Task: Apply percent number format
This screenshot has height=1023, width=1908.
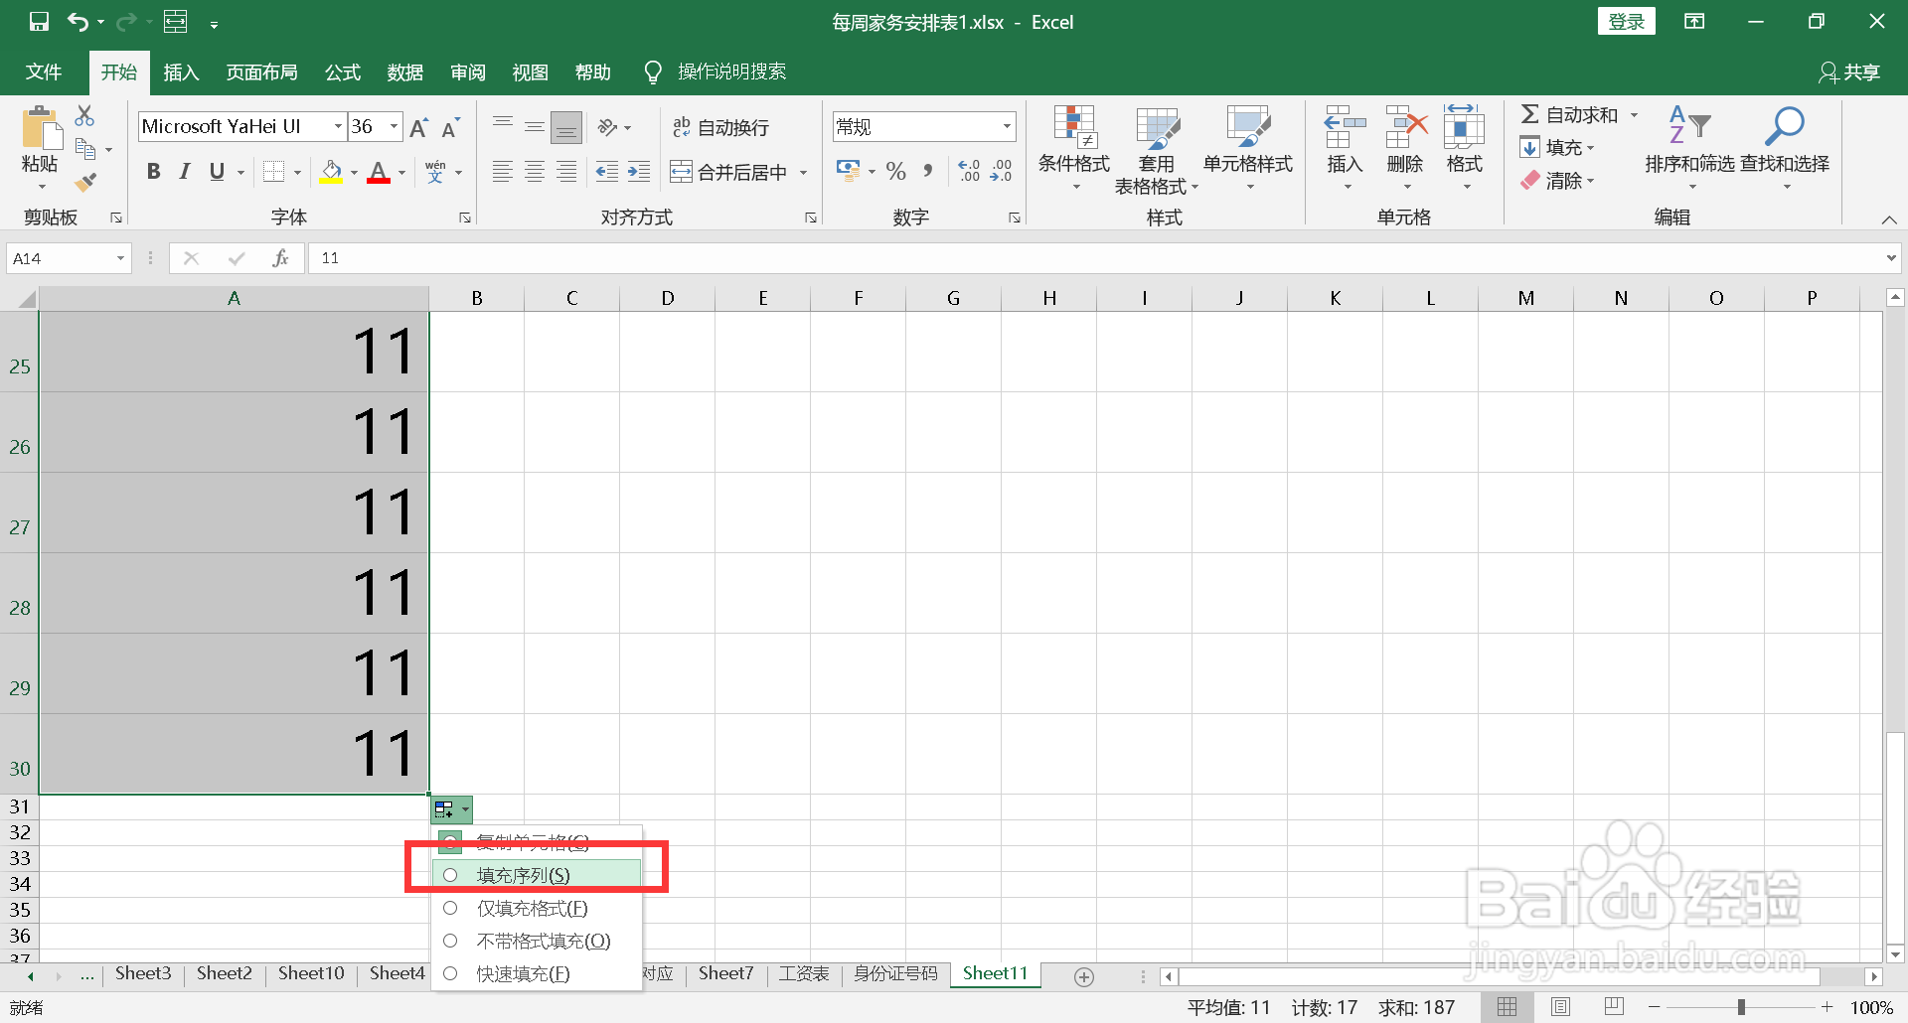Action: pyautogui.click(x=895, y=171)
